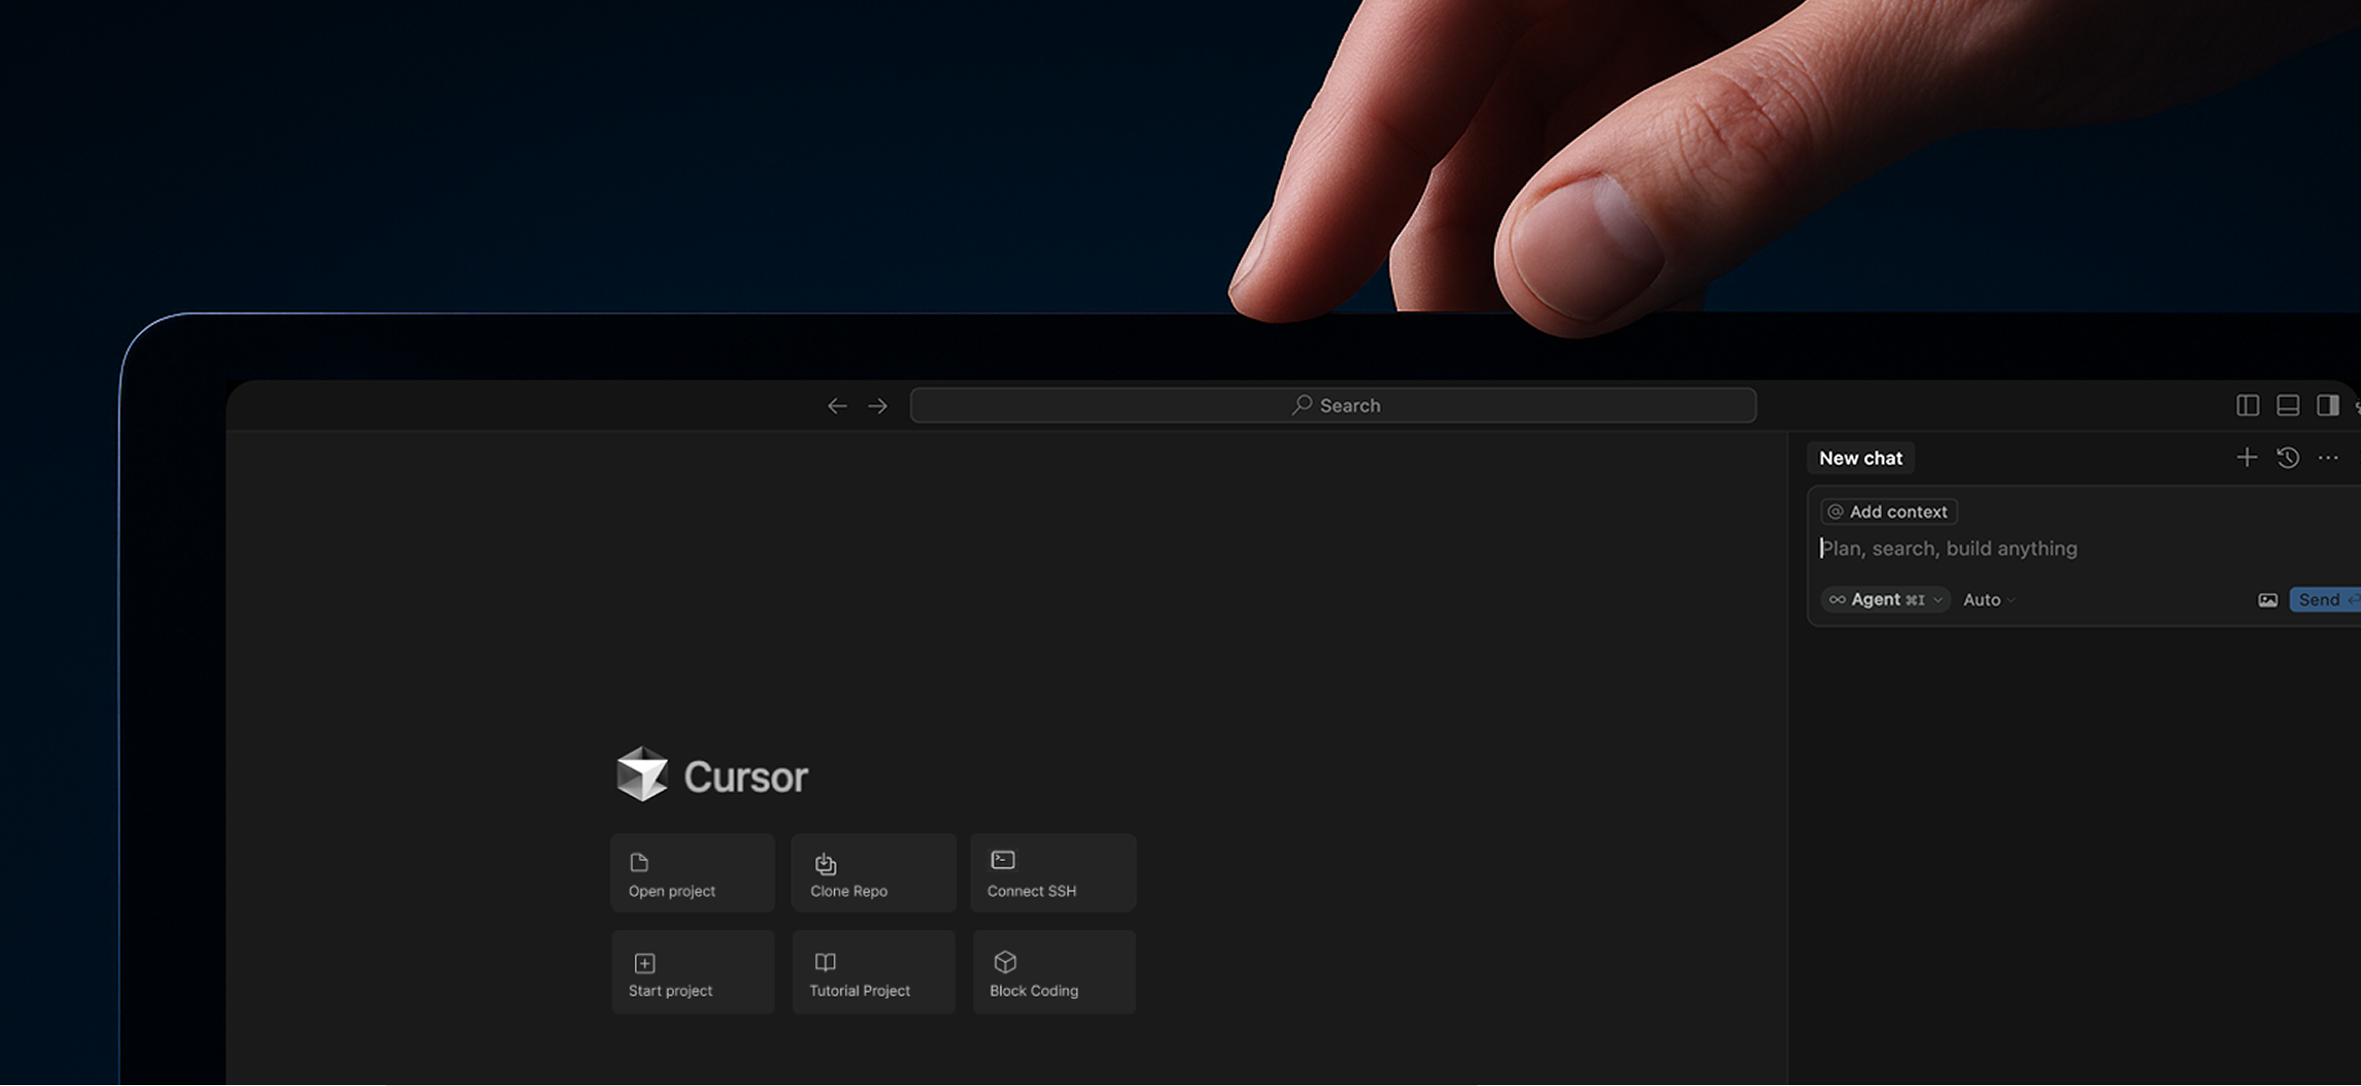Open the Auto model selector dropdown
Viewport: 2361px width, 1086px height.
click(x=1988, y=600)
